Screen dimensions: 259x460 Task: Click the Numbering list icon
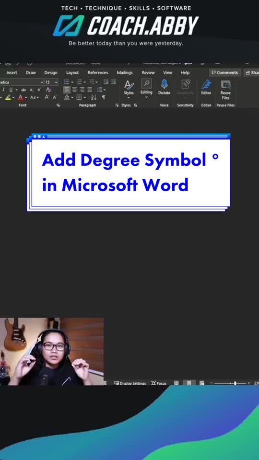click(79, 82)
